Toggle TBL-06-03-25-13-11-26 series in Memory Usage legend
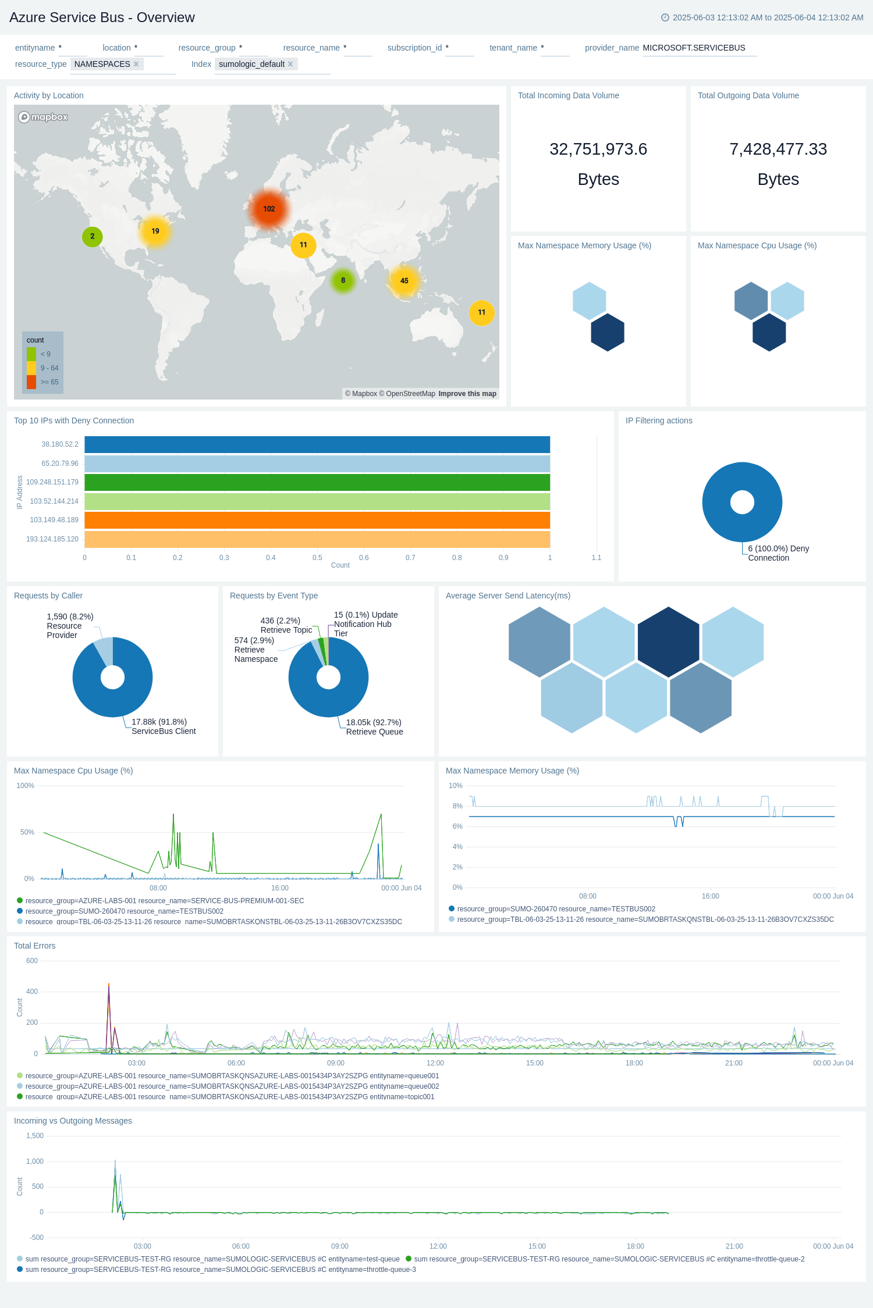Image resolution: width=873 pixels, height=1308 pixels. (x=641, y=919)
